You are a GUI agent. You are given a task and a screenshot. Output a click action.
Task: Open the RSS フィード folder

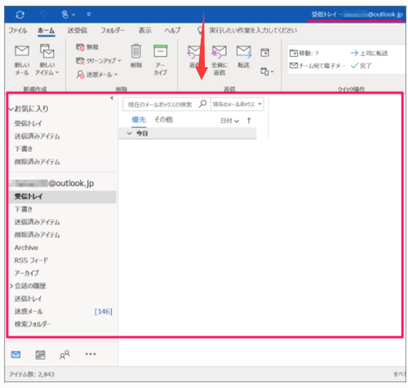31,260
